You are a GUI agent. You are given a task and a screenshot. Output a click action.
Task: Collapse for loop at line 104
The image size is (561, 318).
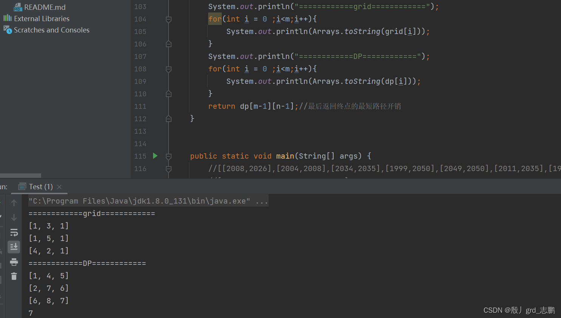(169, 19)
